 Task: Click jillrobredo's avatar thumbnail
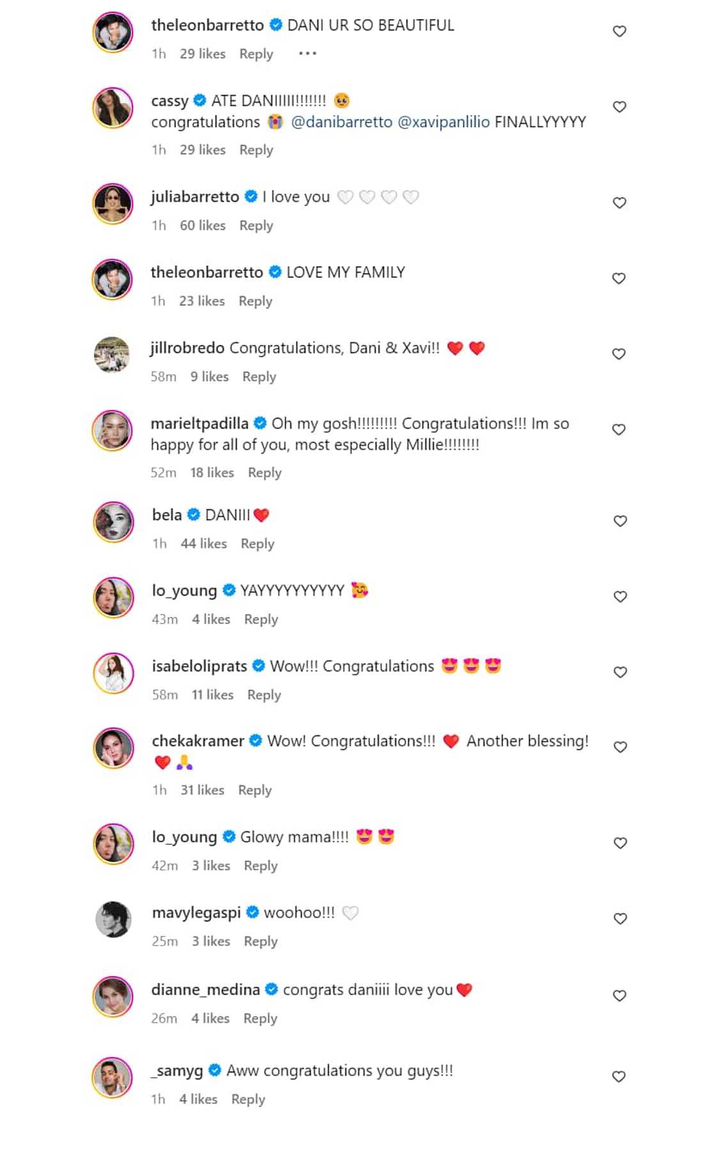112,354
